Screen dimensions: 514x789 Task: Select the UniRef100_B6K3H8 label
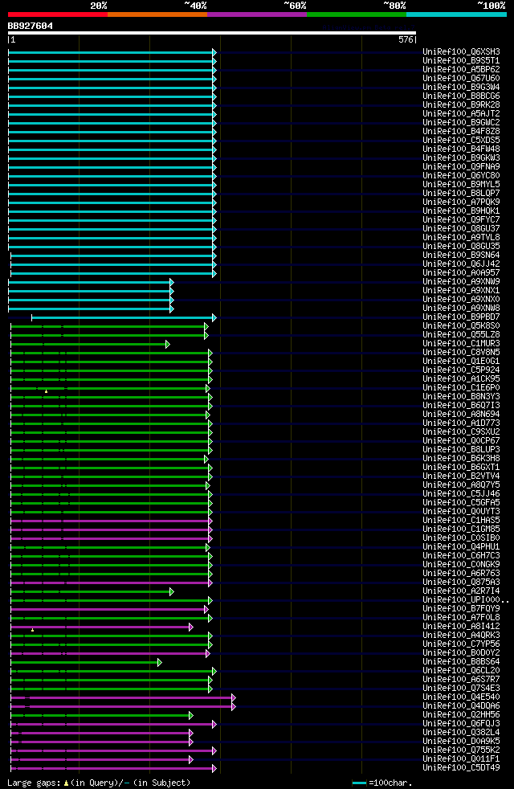(461, 459)
